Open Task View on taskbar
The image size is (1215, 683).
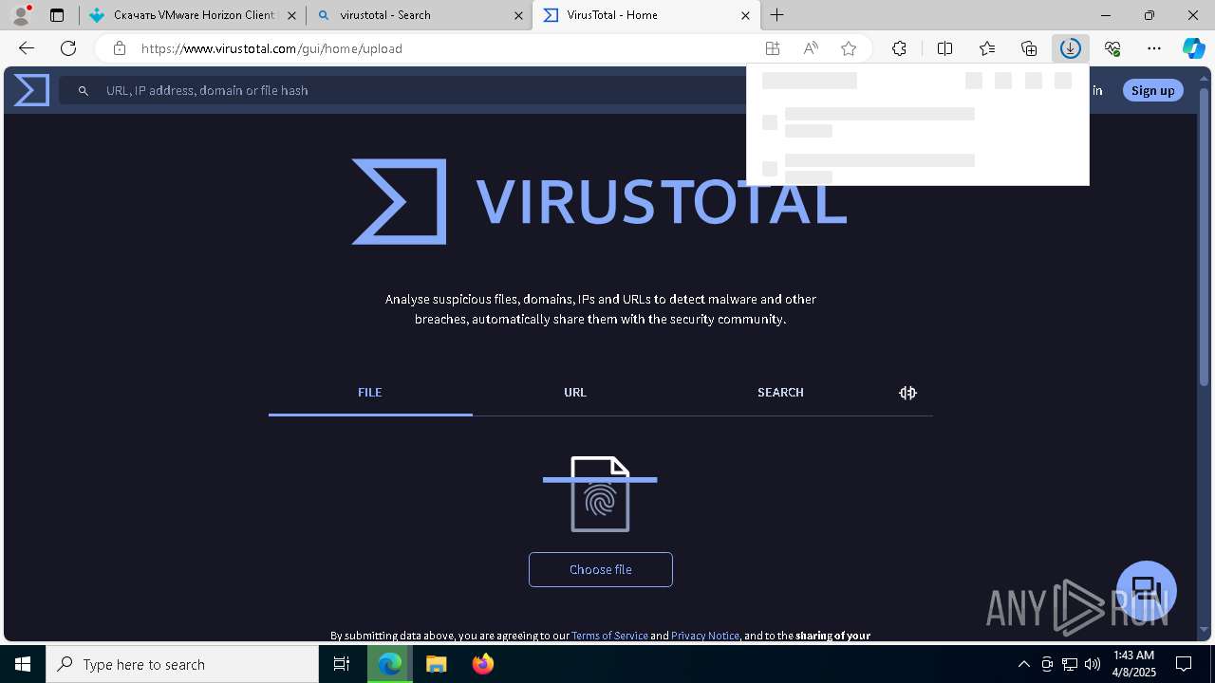click(342, 664)
